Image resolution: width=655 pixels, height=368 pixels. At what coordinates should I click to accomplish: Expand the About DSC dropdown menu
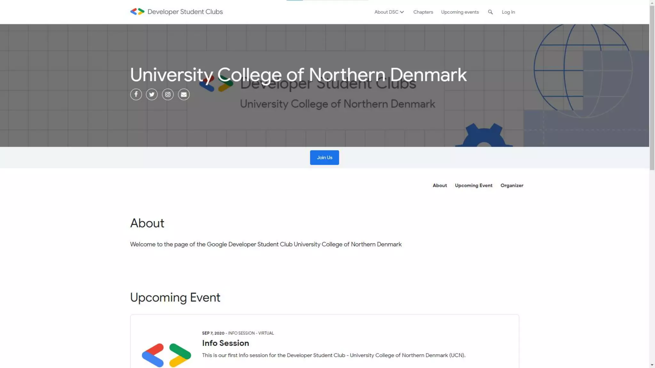pos(389,12)
